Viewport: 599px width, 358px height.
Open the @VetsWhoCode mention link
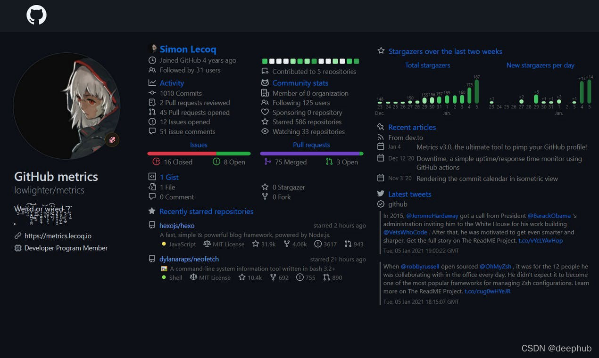(406, 232)
